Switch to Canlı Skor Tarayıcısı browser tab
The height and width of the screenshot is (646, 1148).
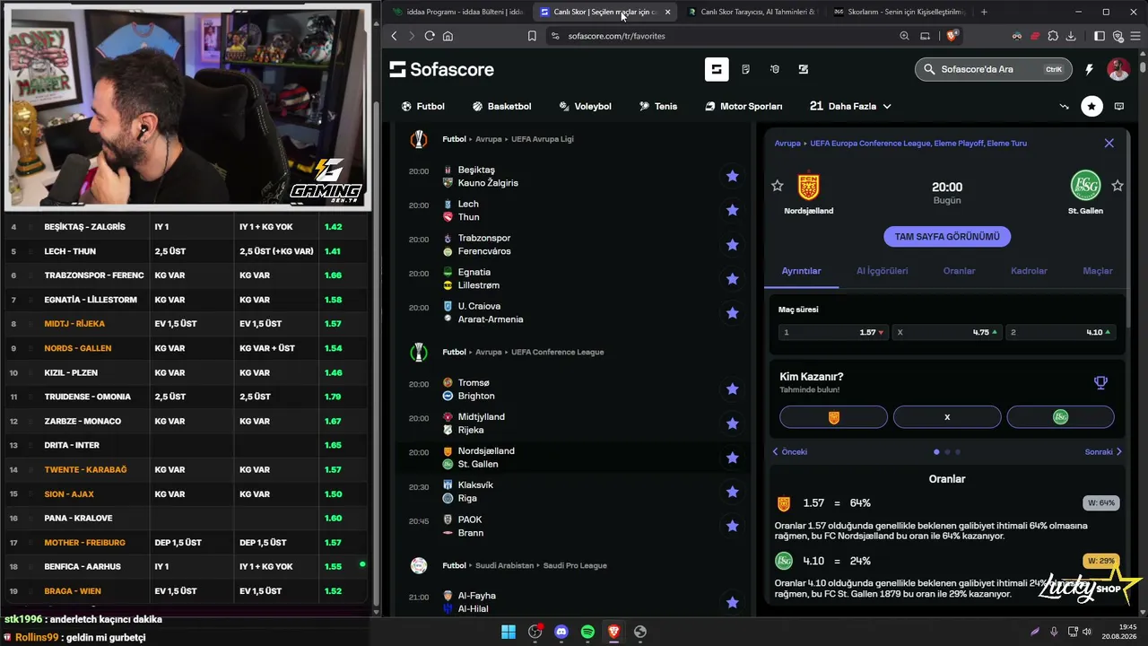point(752,12)
